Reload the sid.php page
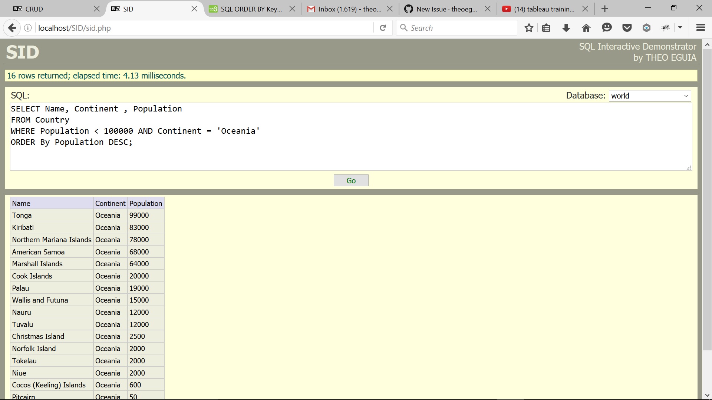The width and height of the screenshot is (712, 400). tap(383, 28)
